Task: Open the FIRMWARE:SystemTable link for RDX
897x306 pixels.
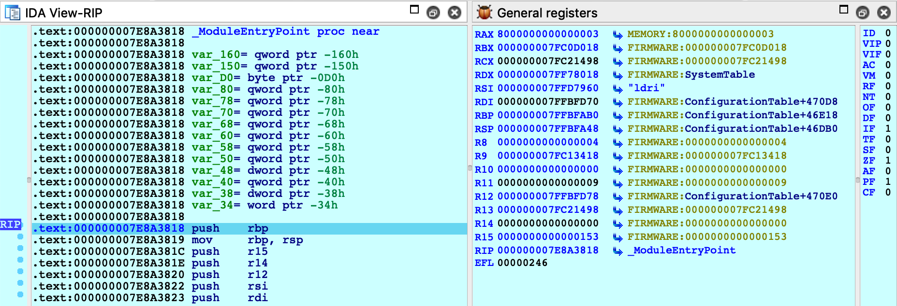Action: (691, 75)
